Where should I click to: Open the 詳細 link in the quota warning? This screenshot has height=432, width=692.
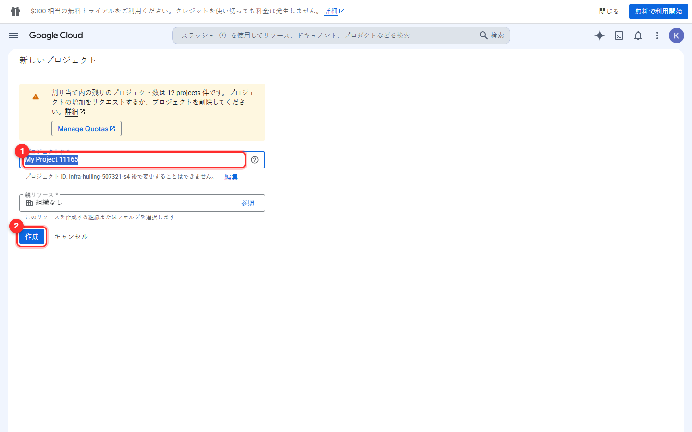(x=75, y=112)
